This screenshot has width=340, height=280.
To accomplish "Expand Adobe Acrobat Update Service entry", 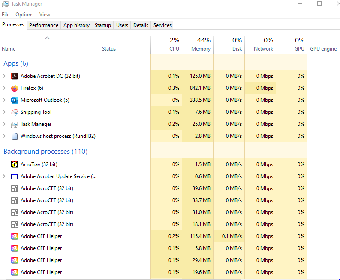I will [4, 176].
